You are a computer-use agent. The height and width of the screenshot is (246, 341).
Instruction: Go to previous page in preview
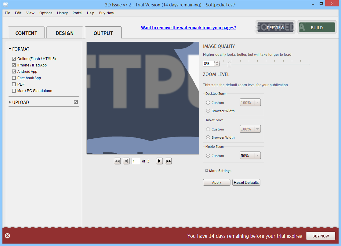point(126,161)
